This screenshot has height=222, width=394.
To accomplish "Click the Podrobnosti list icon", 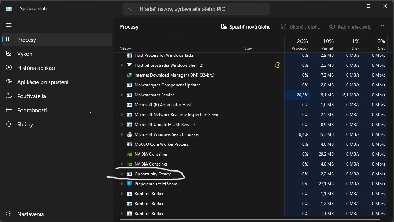I will click(x=9, y=110).
